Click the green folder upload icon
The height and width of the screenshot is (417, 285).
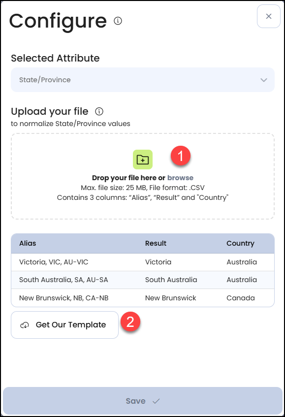coord(142,159)
